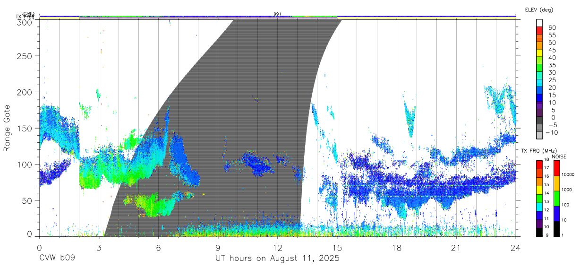Click the '11' label on the TX FRQ scale
Screen dimensions: 580x268
546,219
